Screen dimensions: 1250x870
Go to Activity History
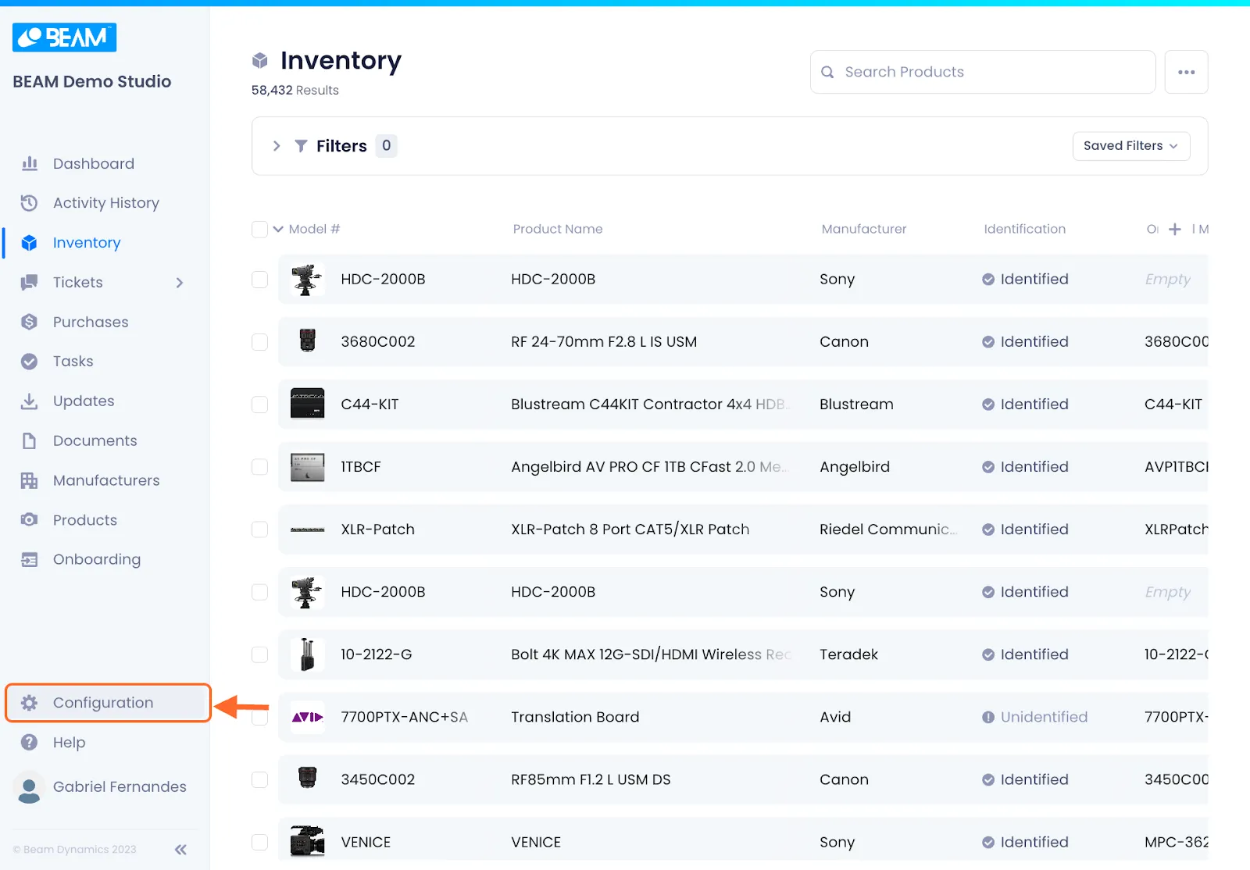pos(106,203)
